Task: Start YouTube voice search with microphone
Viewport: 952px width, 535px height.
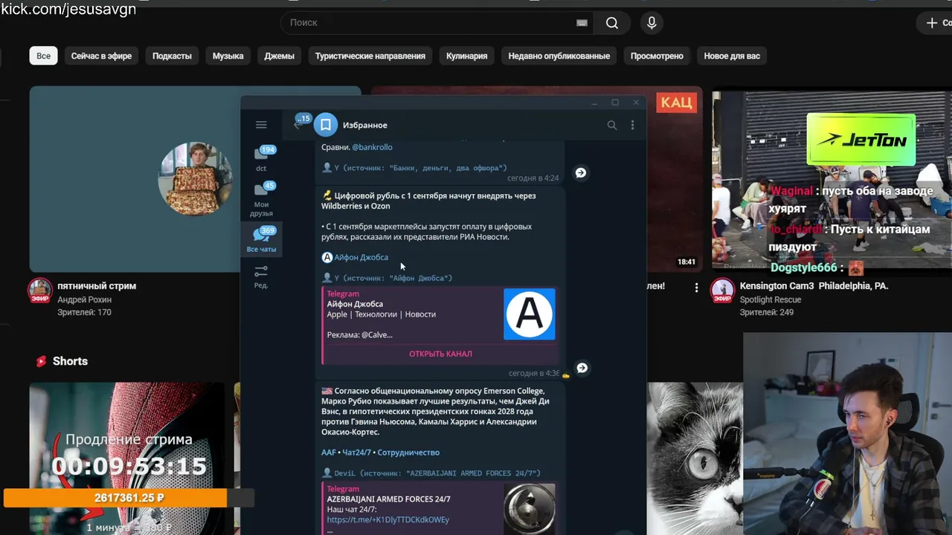Action: click(652, 23)
